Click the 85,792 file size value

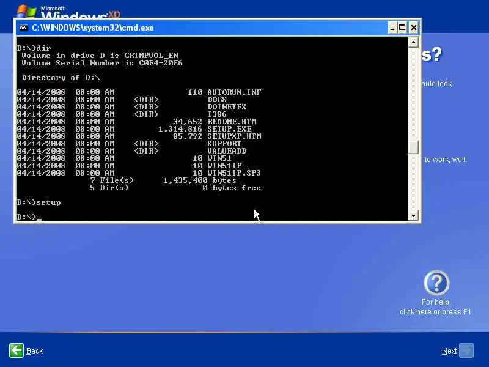(x=188, y=136)
